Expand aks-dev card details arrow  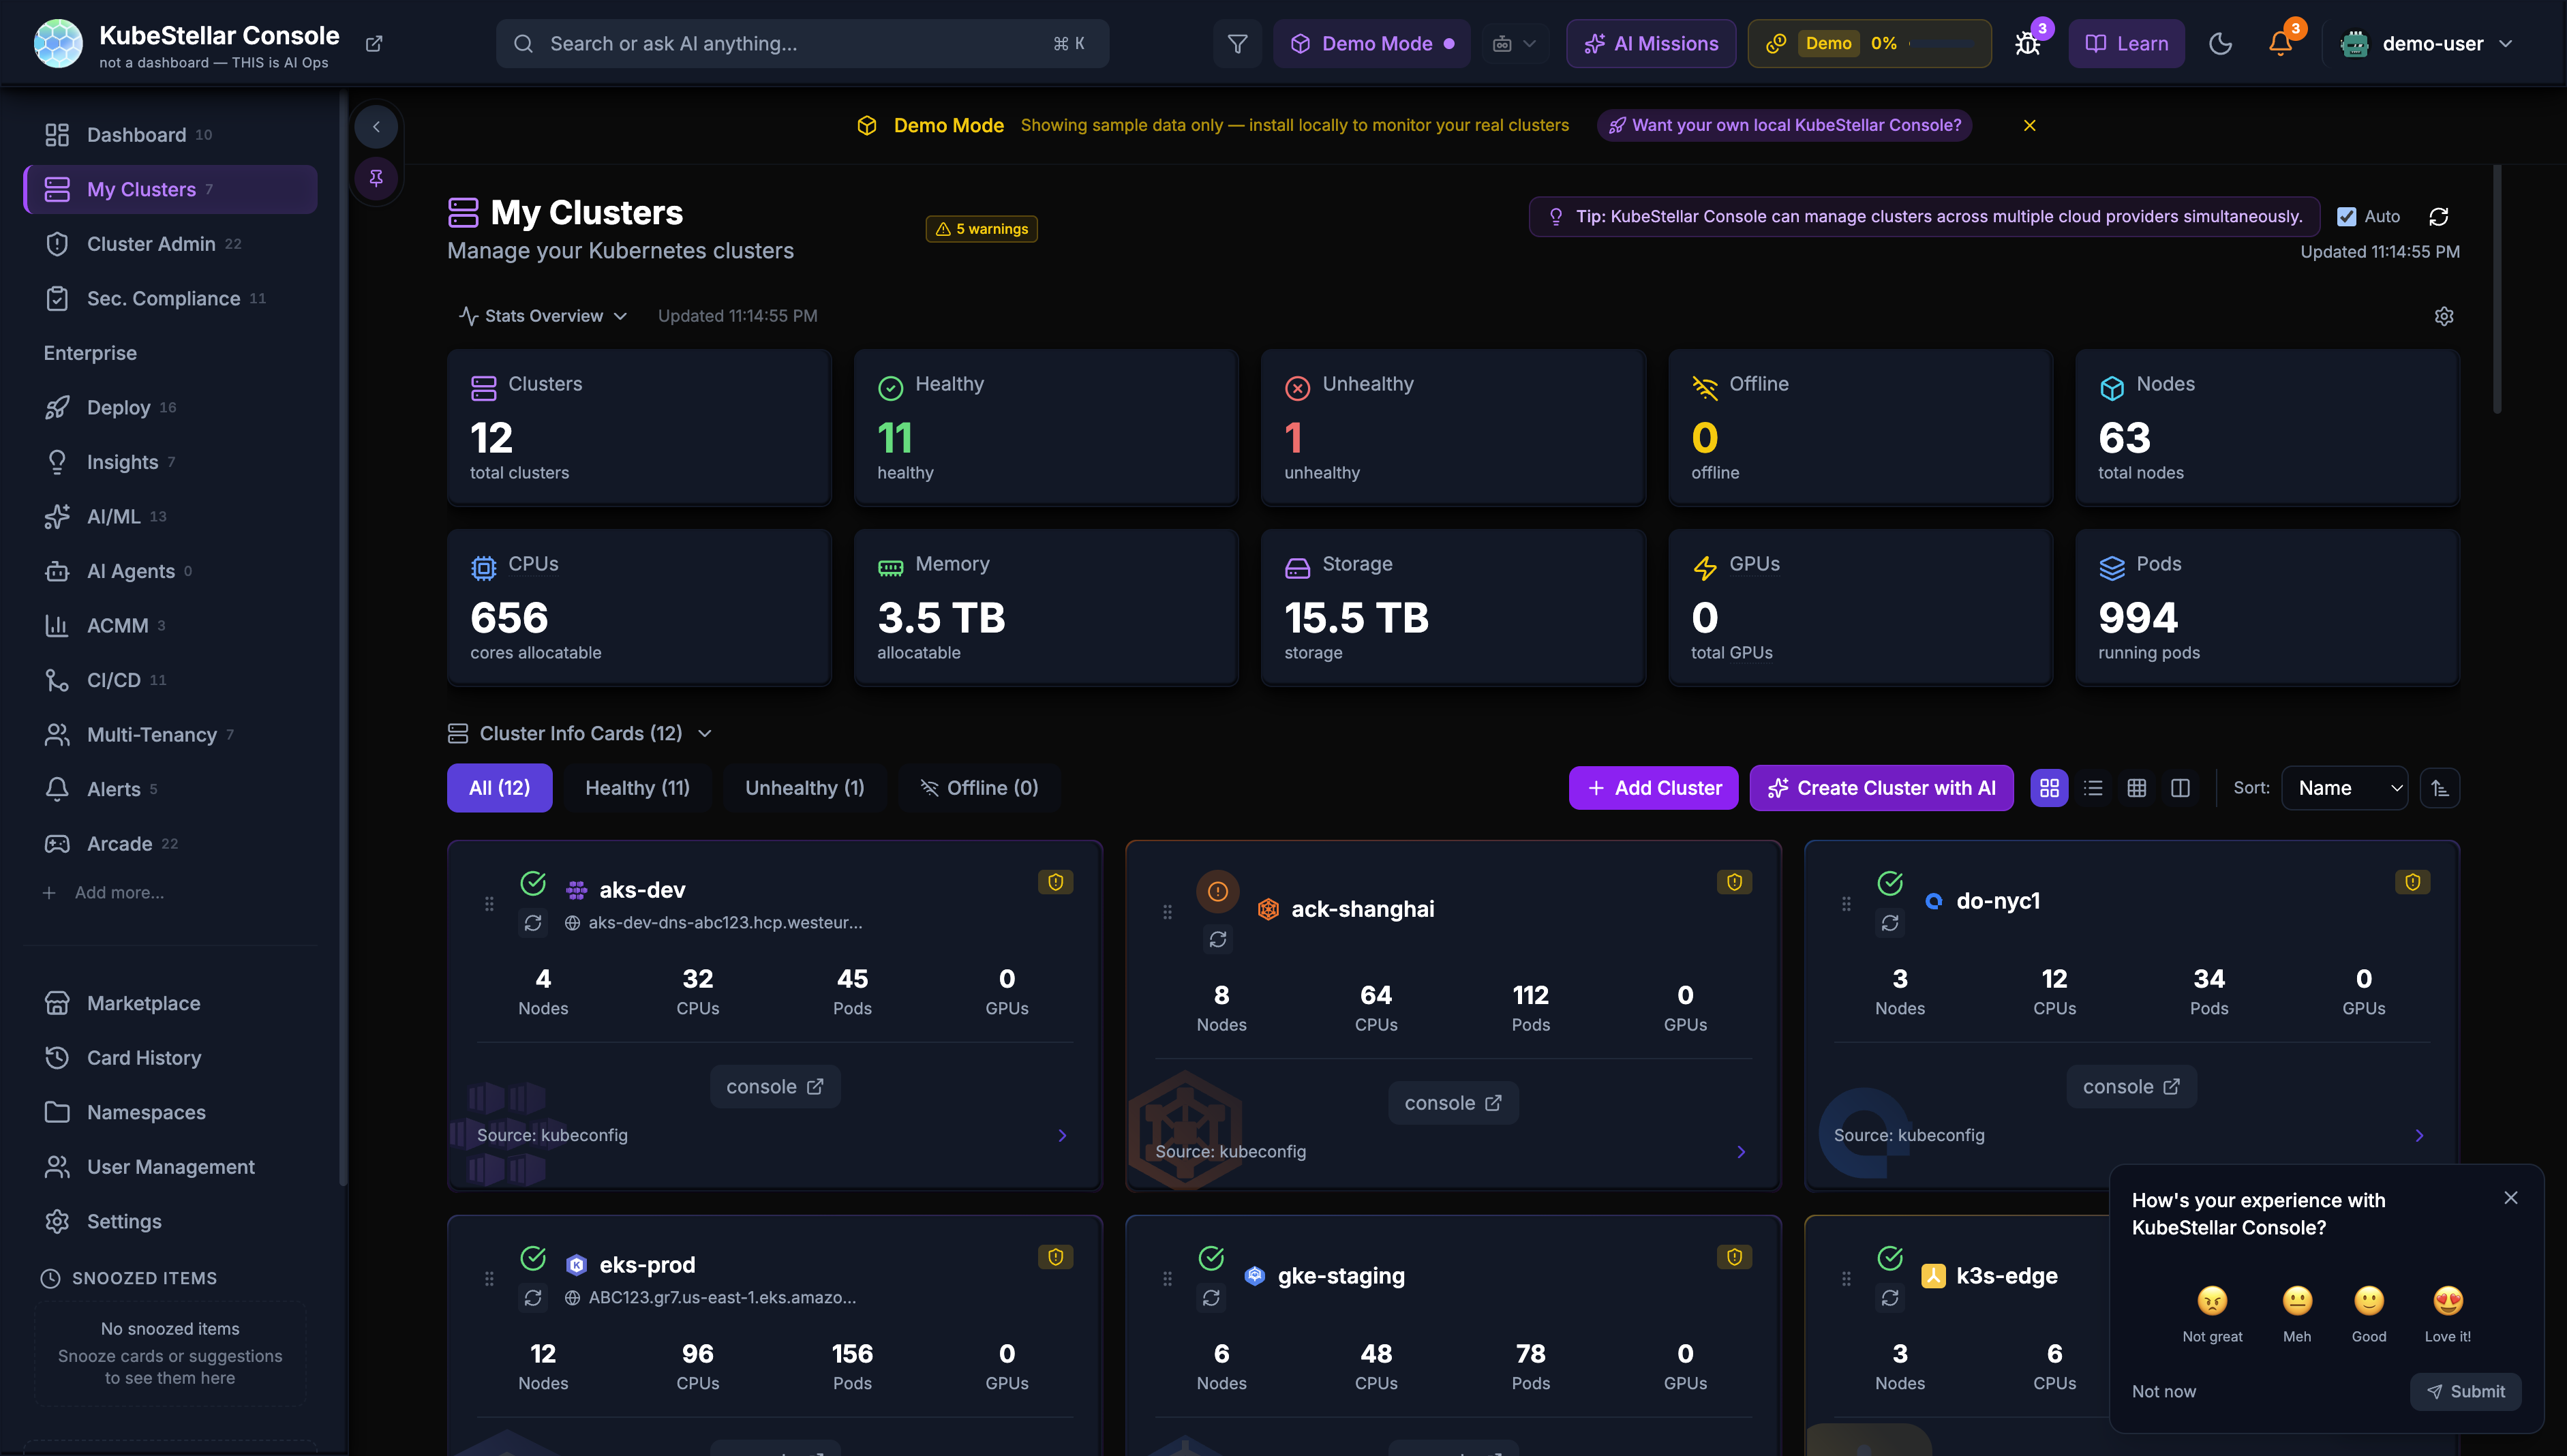(x=1062, y=1136)
